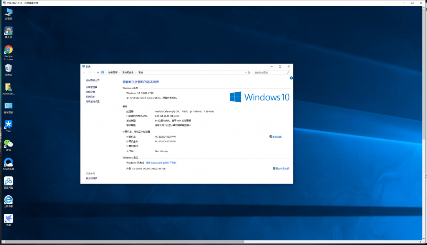This screenshot has width=427, height=245.
Task: Open 高级系统设置 from the sidebar
Action: coord(93,101)
